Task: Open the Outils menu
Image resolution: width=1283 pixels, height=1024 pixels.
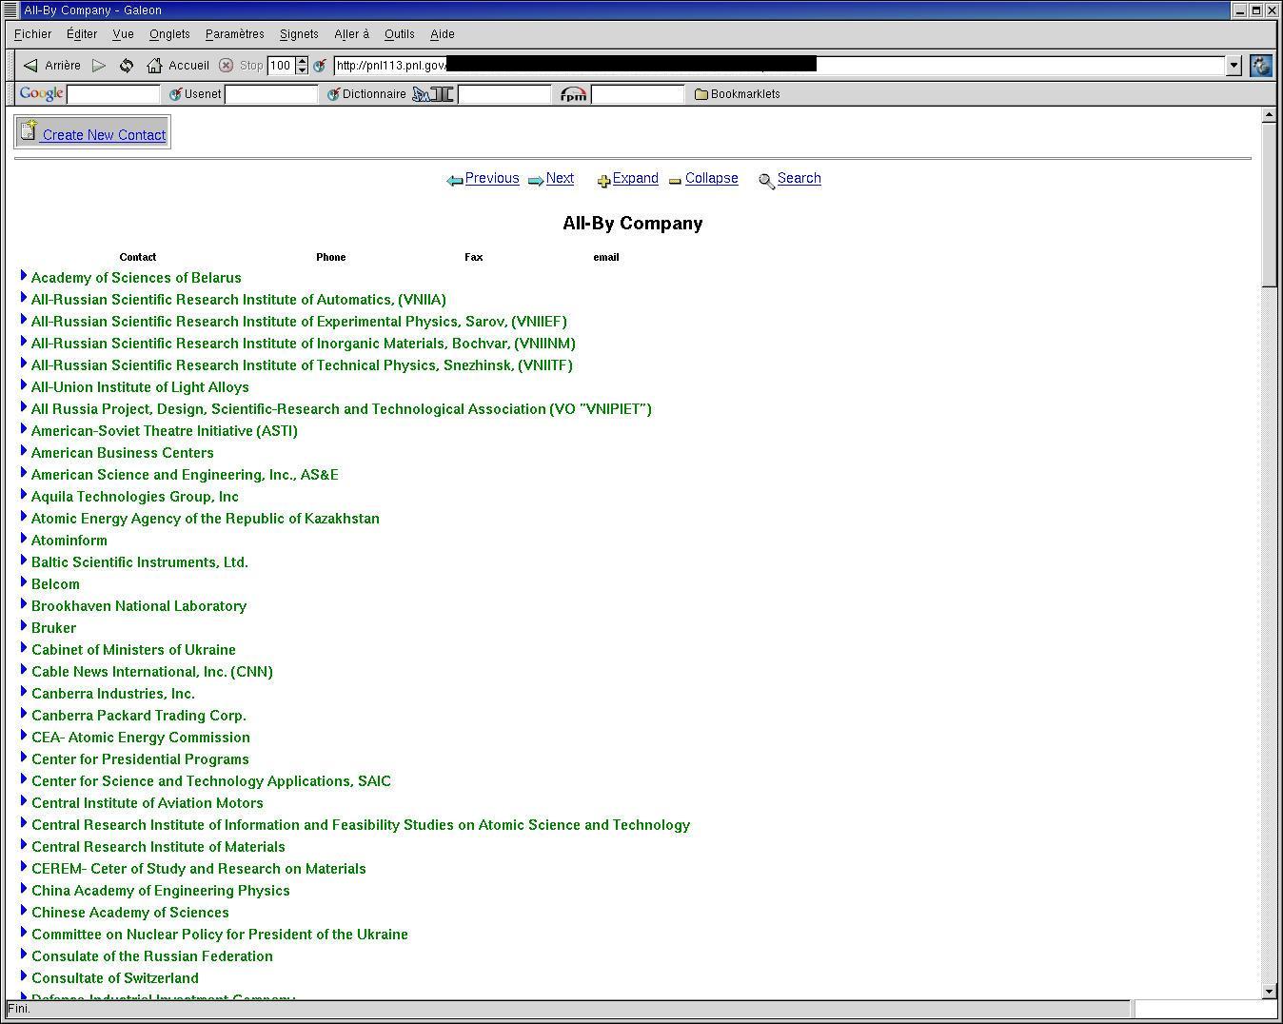Action: [x=400, y=34]
